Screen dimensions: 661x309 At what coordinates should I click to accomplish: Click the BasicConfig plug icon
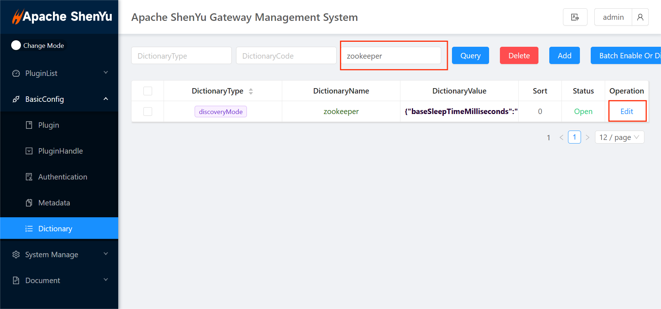pos(16,99)
